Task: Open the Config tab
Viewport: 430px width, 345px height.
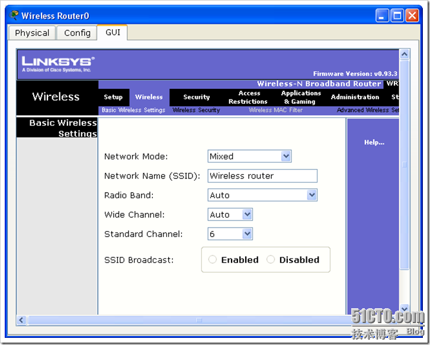Action: click(77, 33)
